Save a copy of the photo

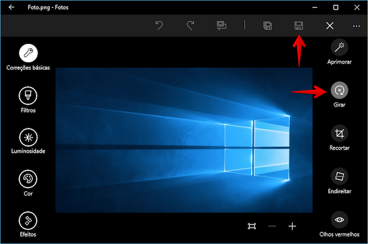267,25
